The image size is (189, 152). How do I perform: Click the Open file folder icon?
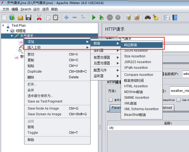click(x=20, y=17)
